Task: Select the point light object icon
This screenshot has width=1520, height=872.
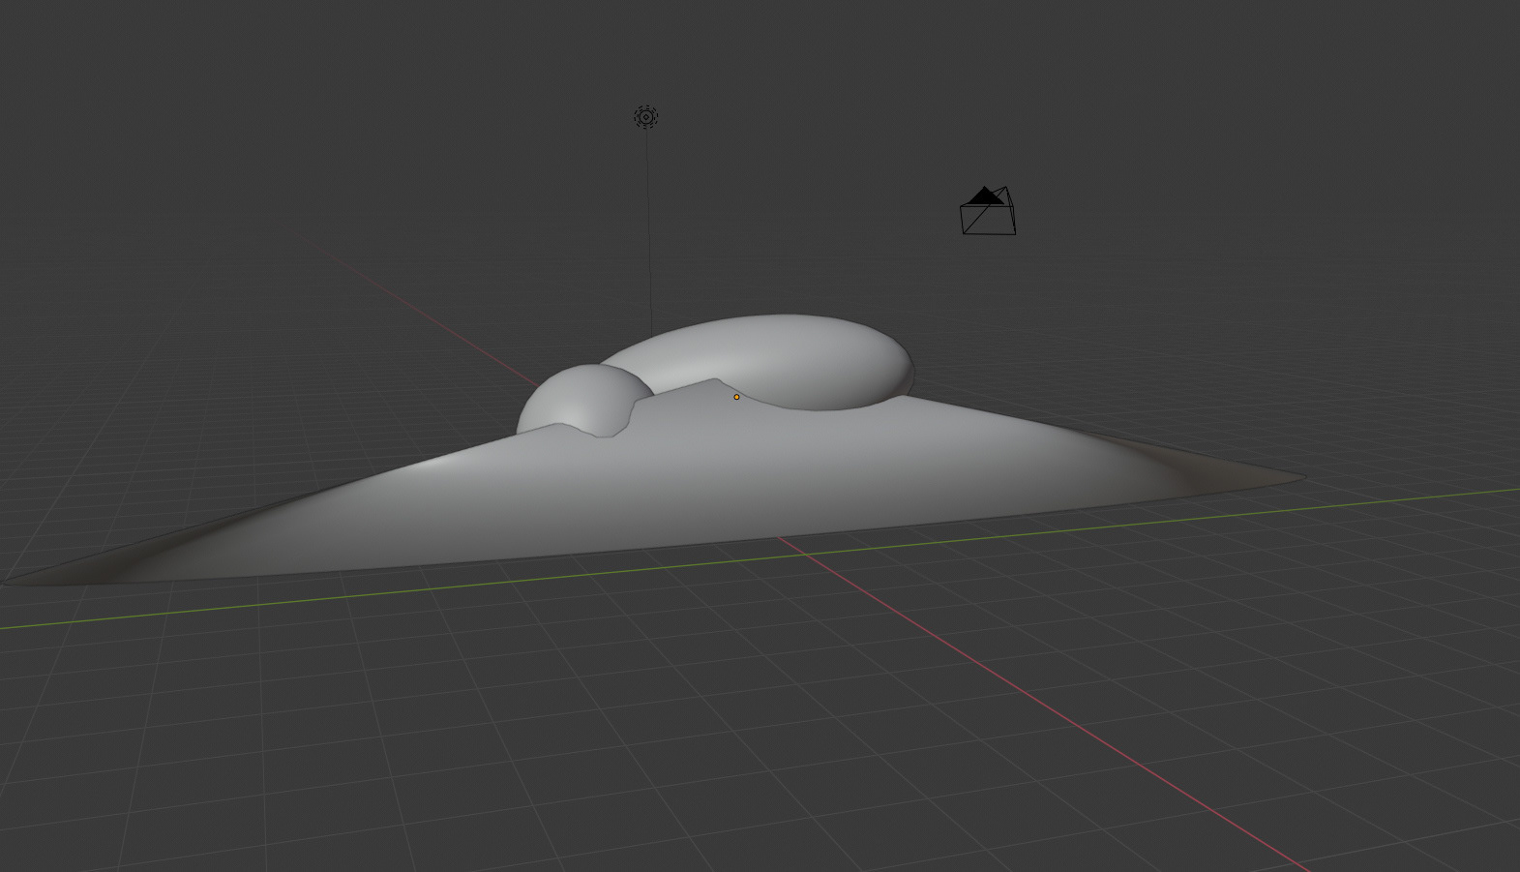Action: tap(646, 117)
